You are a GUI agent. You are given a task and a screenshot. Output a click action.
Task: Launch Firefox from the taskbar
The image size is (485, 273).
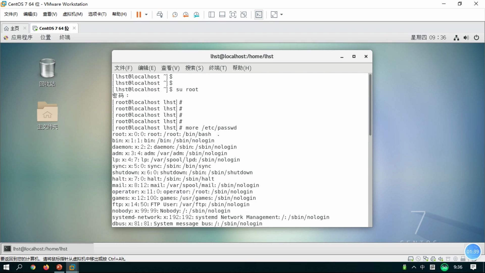(46, 267)
